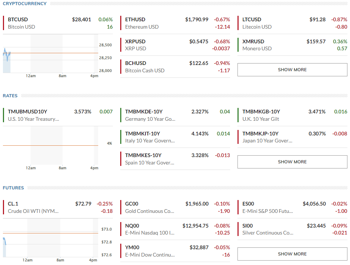Click the Crude Oil price chart
350x265 pixels.
coord(51,240)
